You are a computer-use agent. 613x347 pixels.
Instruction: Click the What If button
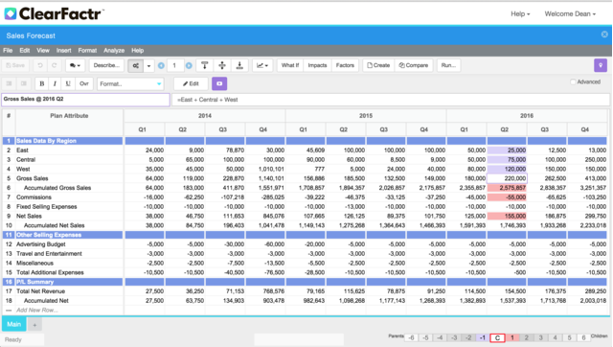(290, 65)
